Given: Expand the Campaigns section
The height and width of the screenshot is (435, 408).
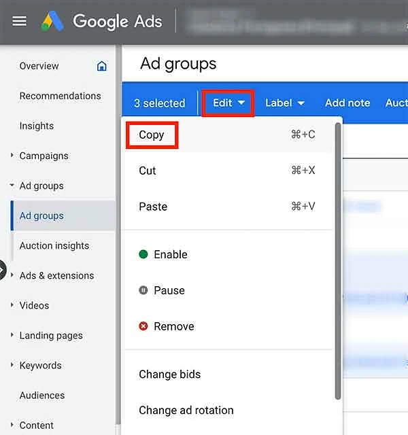Looking at the screenshot, I should coord(12,156).
